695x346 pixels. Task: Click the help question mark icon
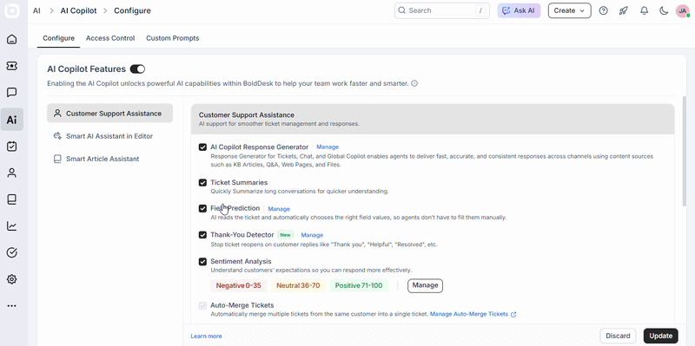(603, 10)
